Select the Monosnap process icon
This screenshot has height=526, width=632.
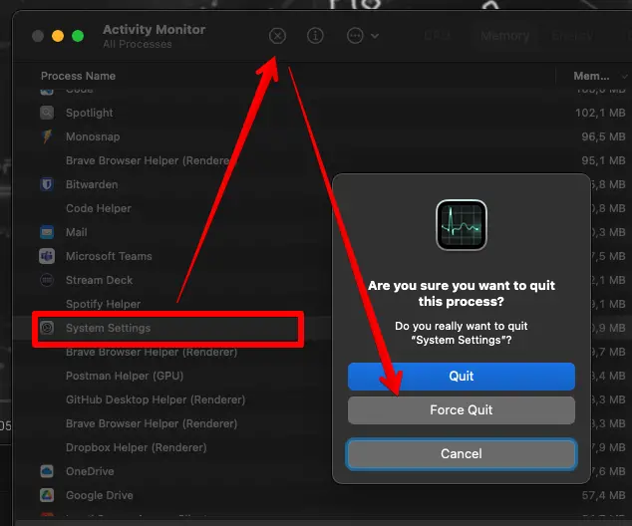(47, 136)
